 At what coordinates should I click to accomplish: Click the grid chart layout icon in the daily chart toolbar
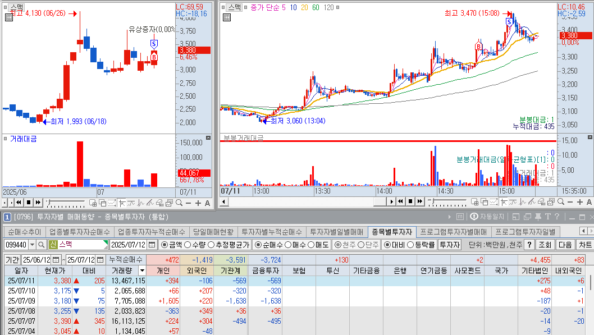[93, 203]
